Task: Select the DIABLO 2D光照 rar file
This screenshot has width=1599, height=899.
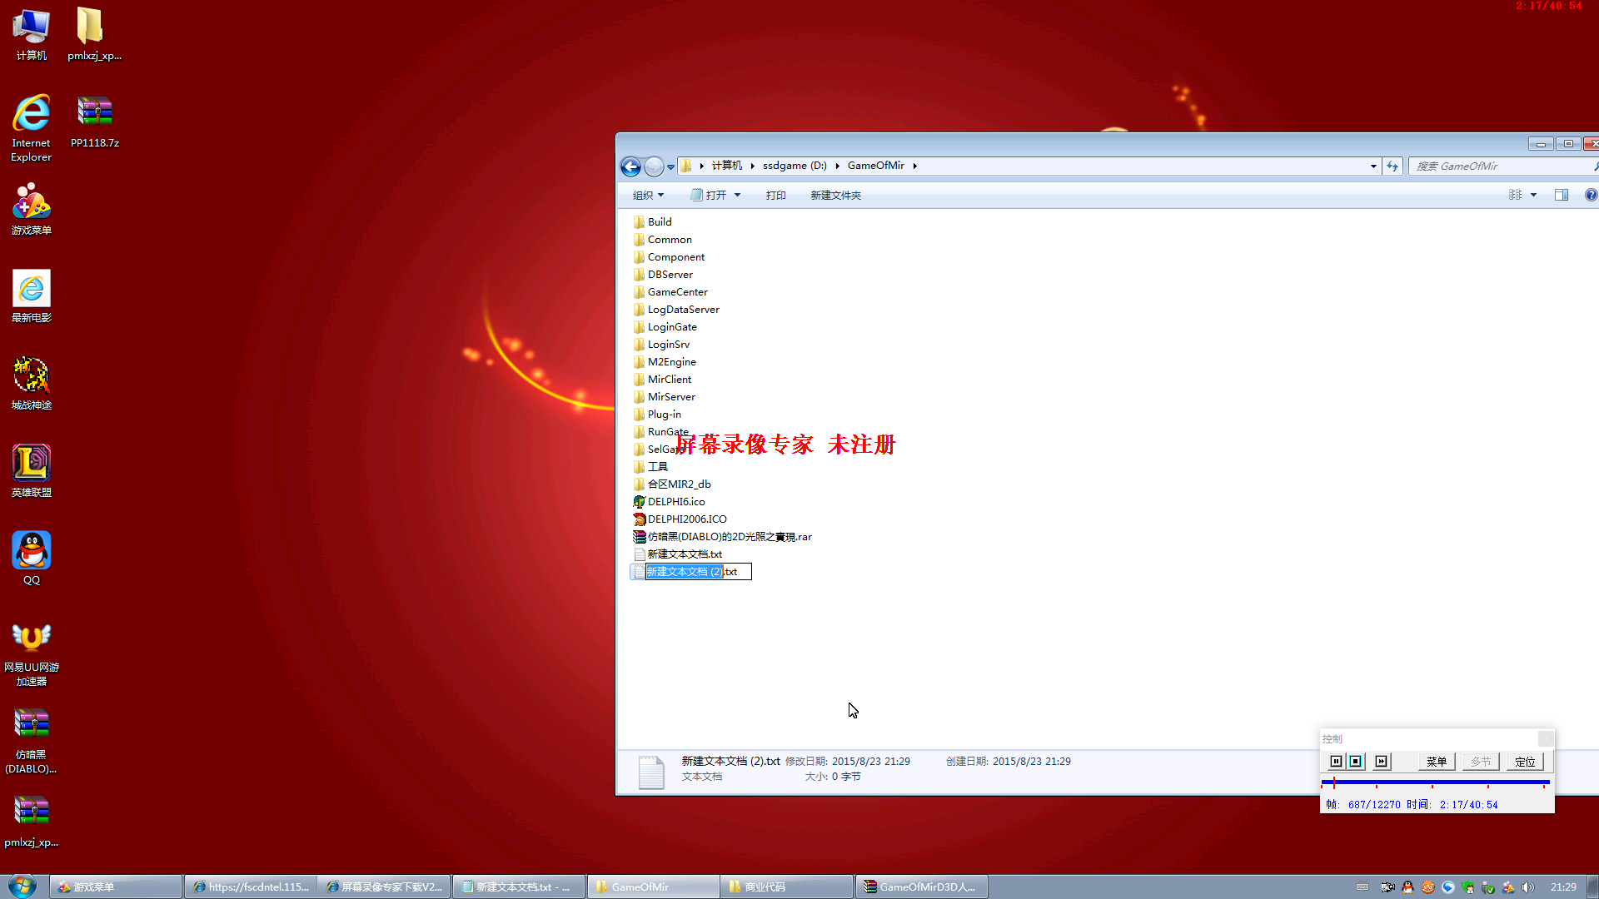Action: (722, 537)
